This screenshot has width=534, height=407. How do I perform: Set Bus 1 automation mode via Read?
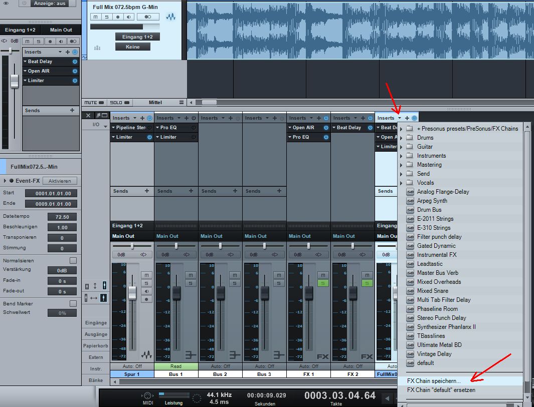click(x=176, y=366)
